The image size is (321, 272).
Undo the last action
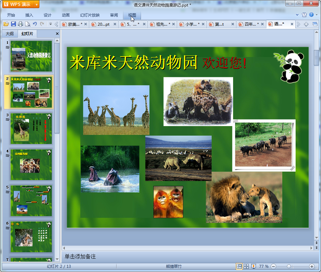pyautogui.click(x=35, y=24)
